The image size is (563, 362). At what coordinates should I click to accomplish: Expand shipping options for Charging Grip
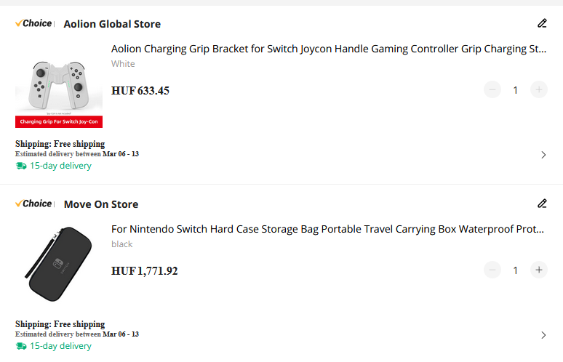pyautogui.click(x=543, y=155)
